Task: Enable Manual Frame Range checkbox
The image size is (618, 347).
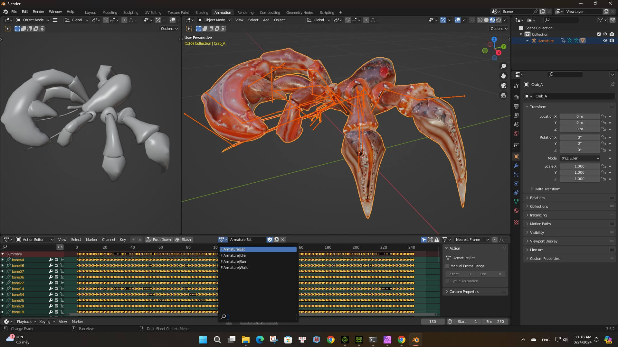Action: click(x=447, y=266)
